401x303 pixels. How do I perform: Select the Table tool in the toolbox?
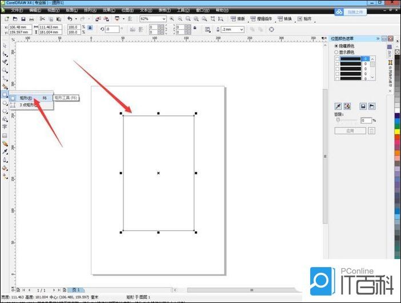click(x=5, y=135)
